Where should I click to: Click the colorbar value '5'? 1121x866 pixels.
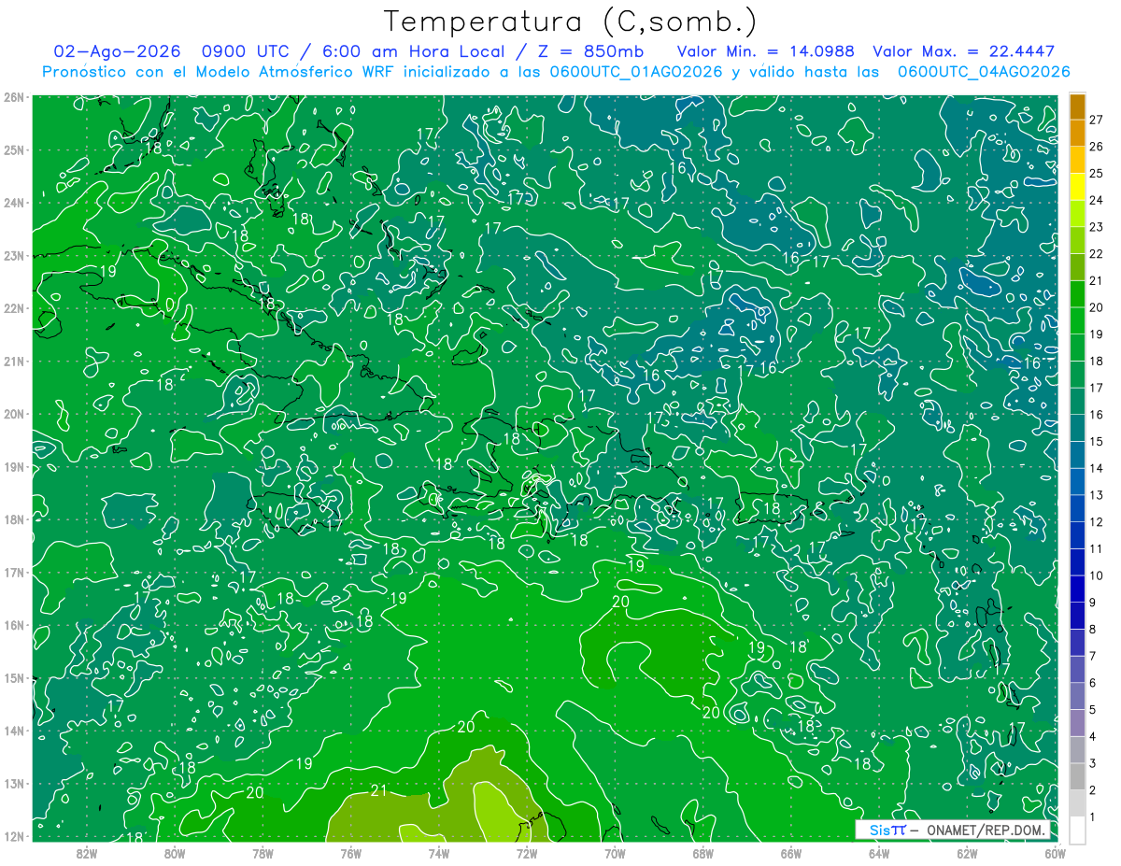tap(1094, 710)
